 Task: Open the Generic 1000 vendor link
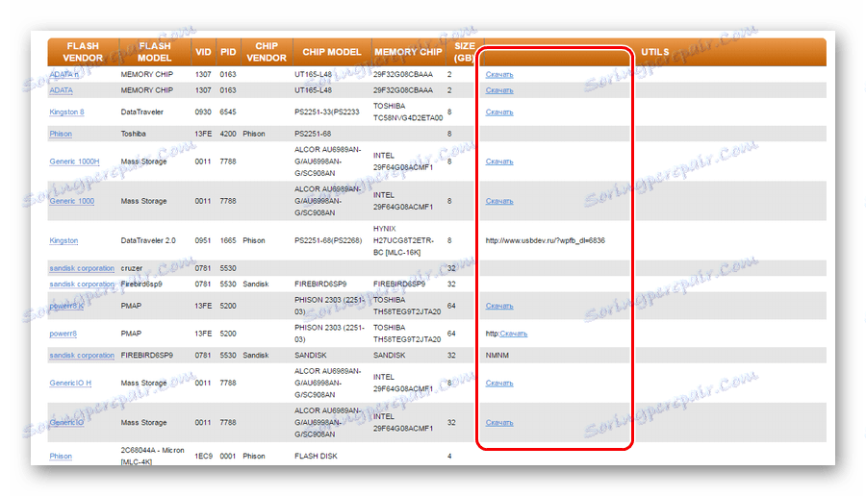pyautogui.click(x=72, y=201)
